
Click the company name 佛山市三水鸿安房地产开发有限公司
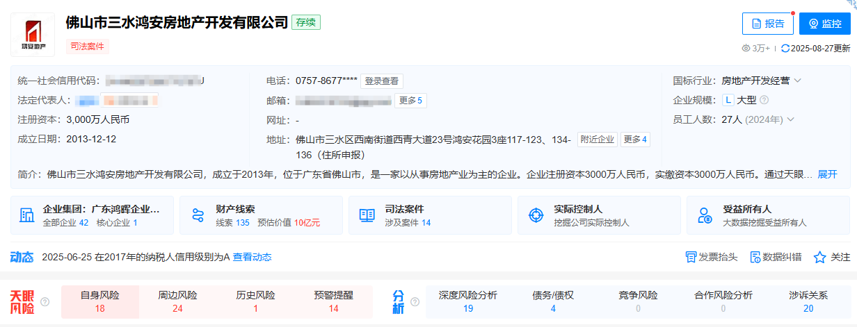(x=177, y=22)
